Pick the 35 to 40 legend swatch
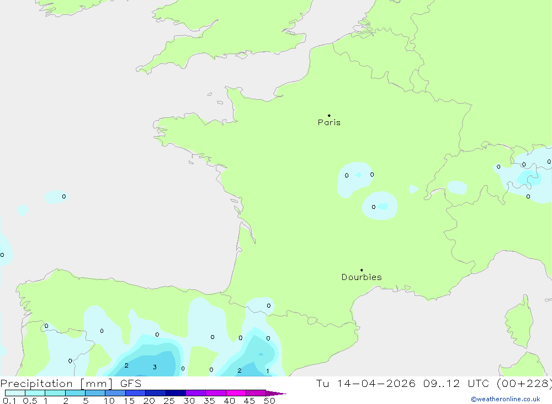Image resolution: width=552 pixels, height=404 pixels. pos(216,393)
